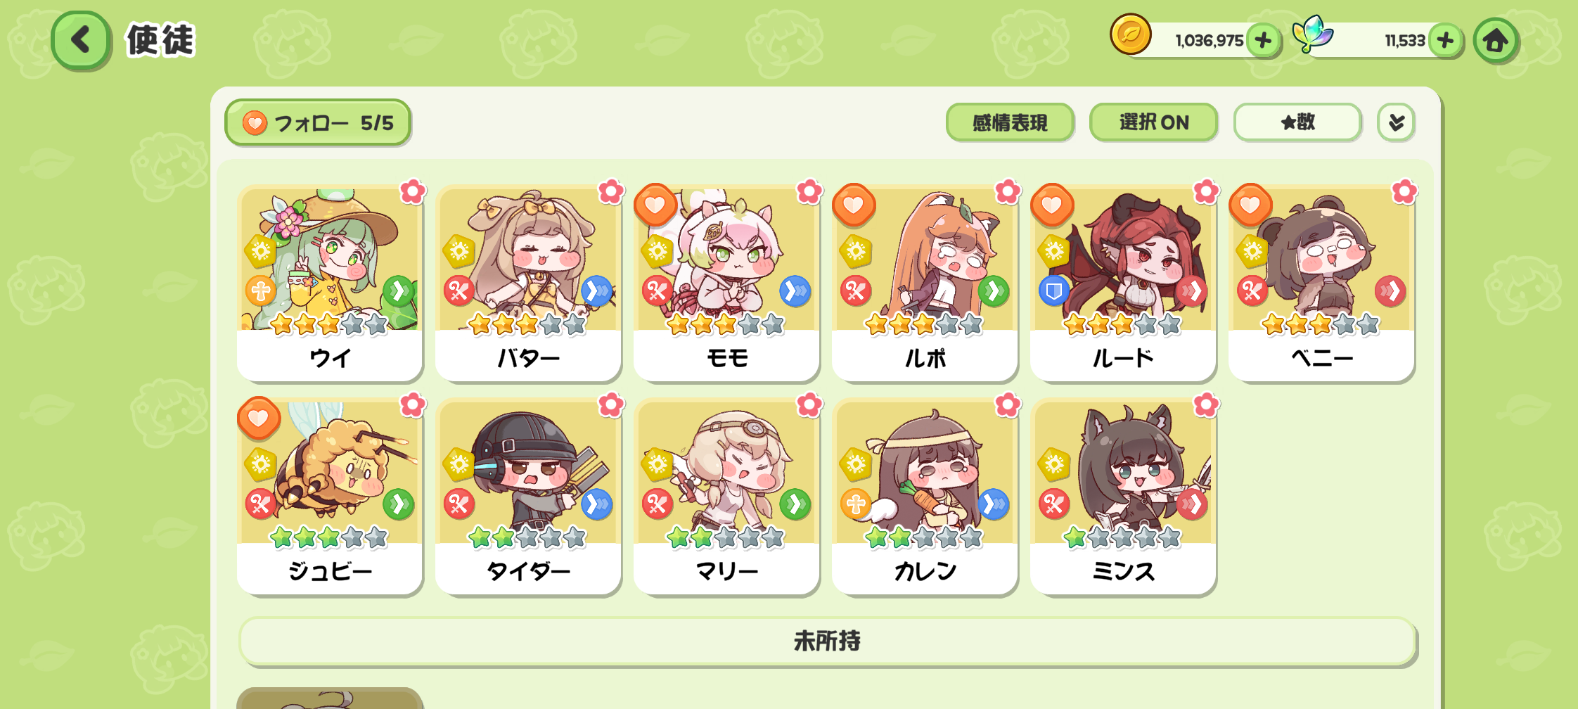Open the フォロー 5/5 filter
1578x709 pixels.
[318, 122]
